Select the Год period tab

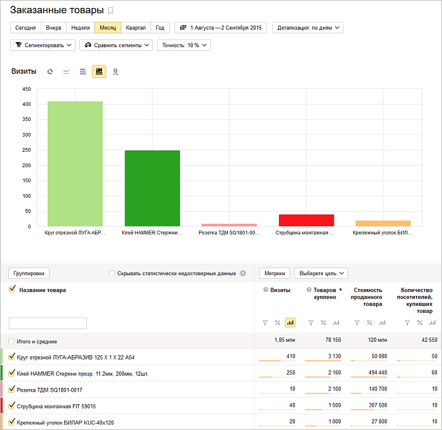click(x=160, y=28)
